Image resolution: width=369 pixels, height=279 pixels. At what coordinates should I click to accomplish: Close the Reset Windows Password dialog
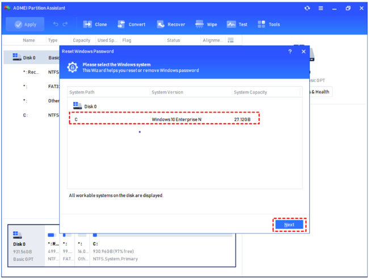coord(304,51)
